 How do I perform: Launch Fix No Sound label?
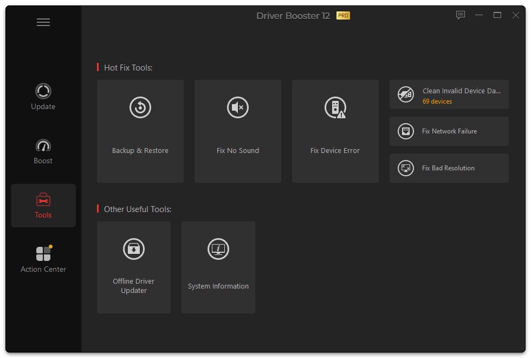(x=238, y=151)
